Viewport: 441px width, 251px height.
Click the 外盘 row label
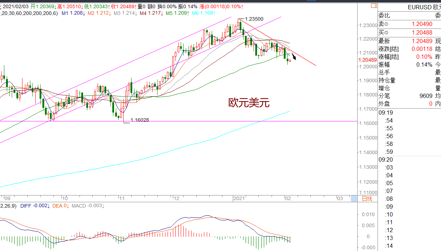click(x=384, y=104)
